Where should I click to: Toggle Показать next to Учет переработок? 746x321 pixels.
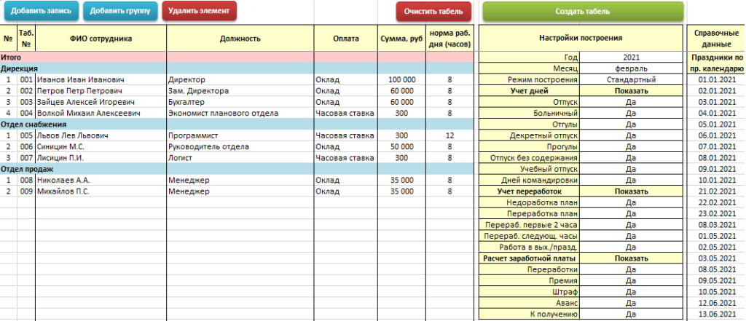pos(632,191)
